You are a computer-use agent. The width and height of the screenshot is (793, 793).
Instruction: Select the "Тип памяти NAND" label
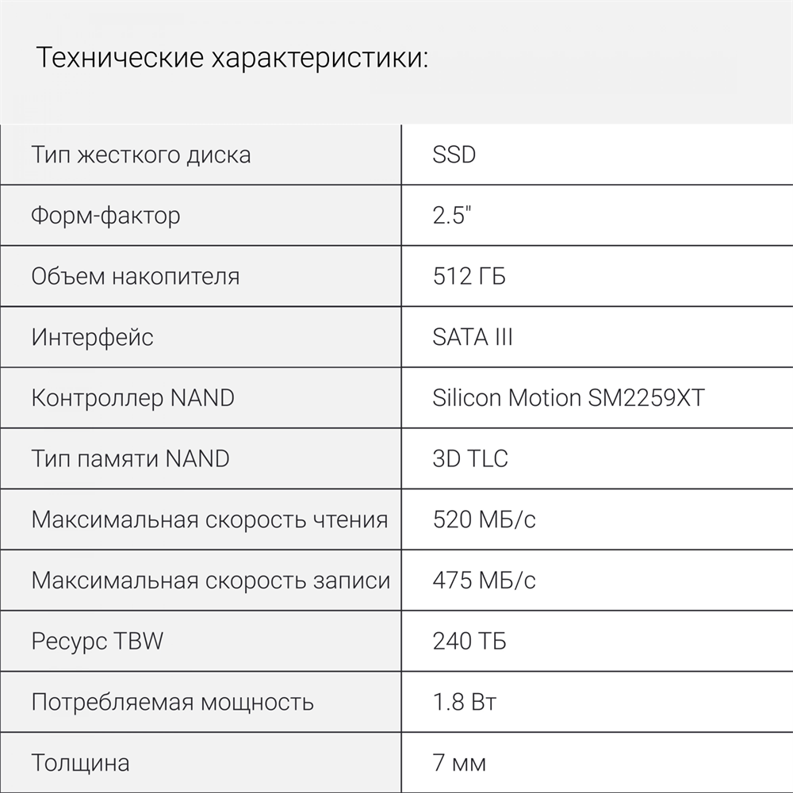(131, 458)
